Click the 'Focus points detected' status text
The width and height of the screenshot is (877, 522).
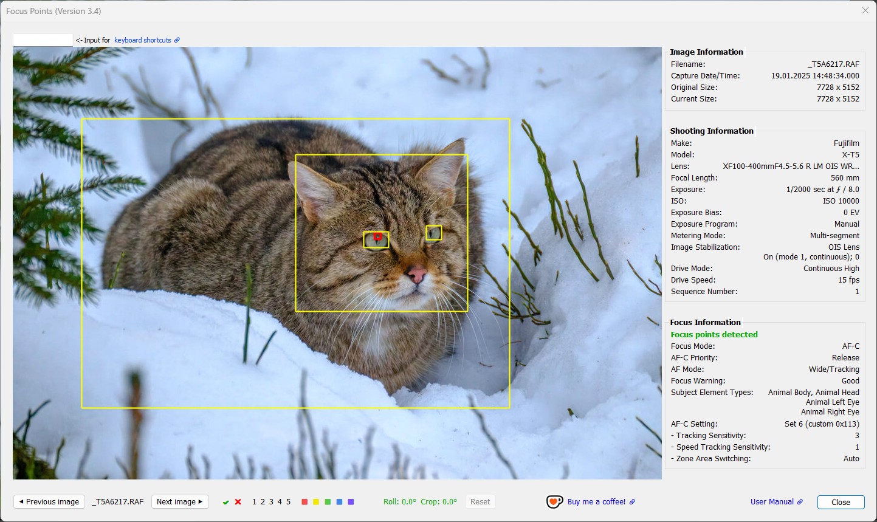714,335
